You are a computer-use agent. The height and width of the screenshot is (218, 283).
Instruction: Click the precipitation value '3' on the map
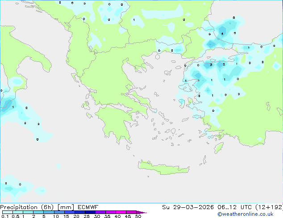click(211, 65)
